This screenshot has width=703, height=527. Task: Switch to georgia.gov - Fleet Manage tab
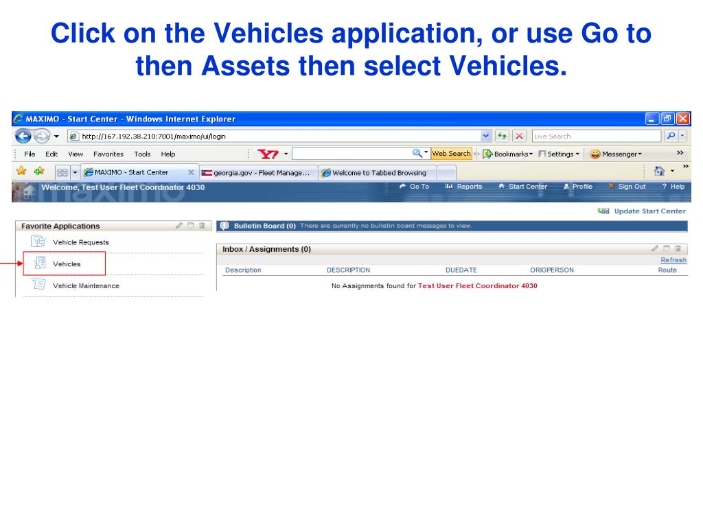(258, 172)
